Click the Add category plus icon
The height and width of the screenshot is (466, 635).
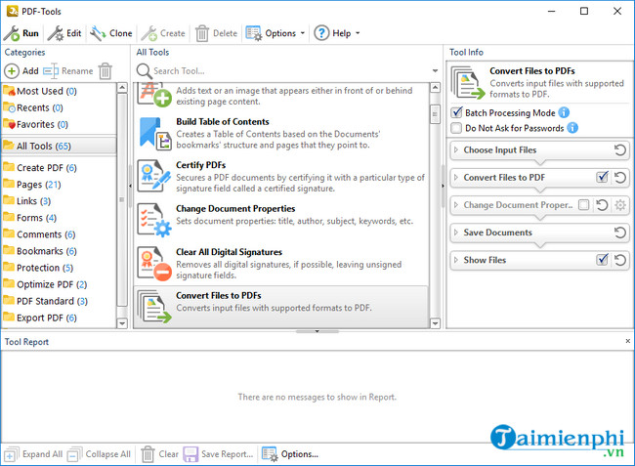pyautogui.click(x=12, y=70)
